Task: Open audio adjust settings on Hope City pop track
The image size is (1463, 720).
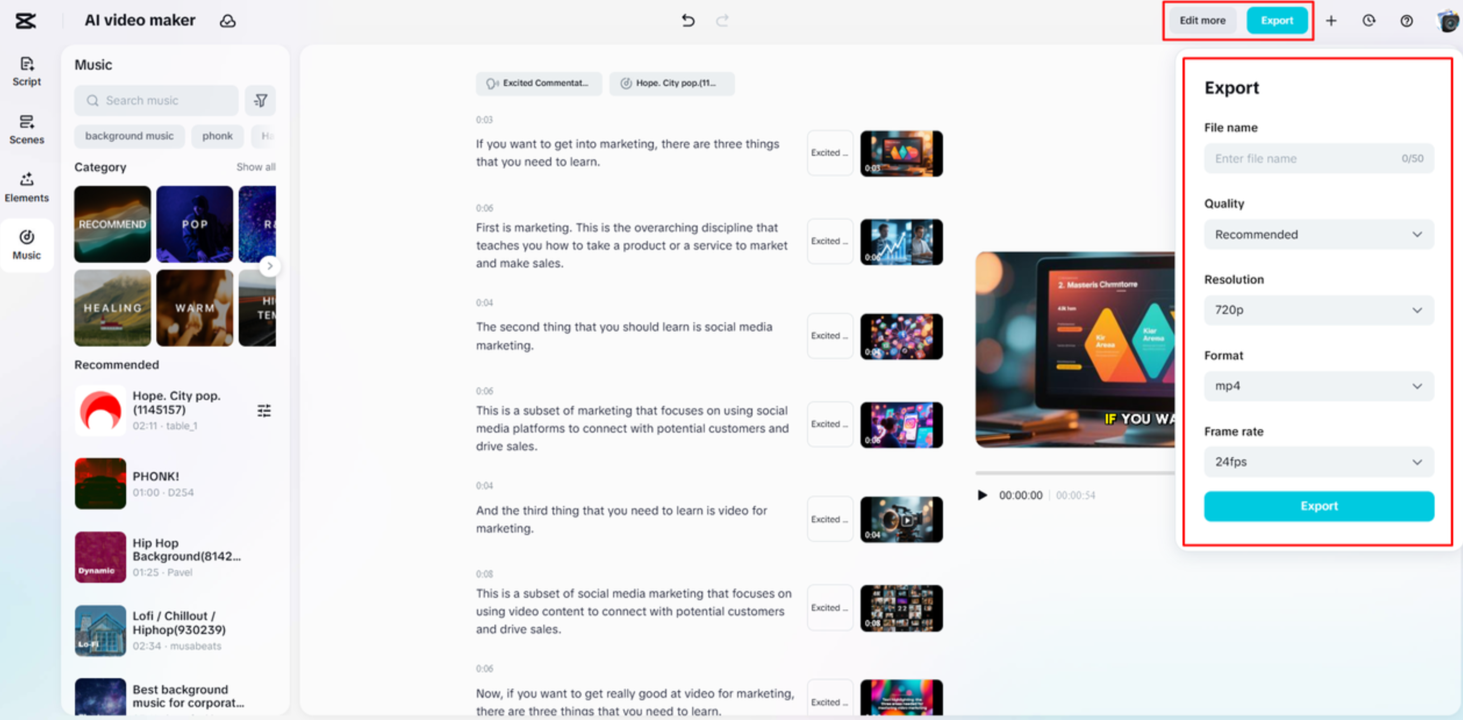Action: pyautogui.click(x=264, y=411)
